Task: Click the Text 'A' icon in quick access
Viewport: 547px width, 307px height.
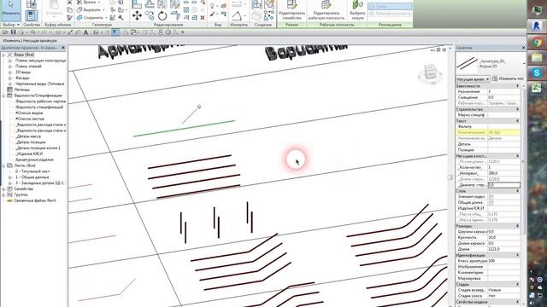Action: [85, 32]
